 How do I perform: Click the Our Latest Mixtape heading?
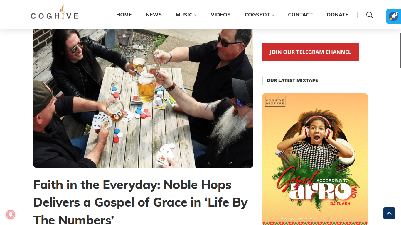pyautogui.click(x=292, y=80)
